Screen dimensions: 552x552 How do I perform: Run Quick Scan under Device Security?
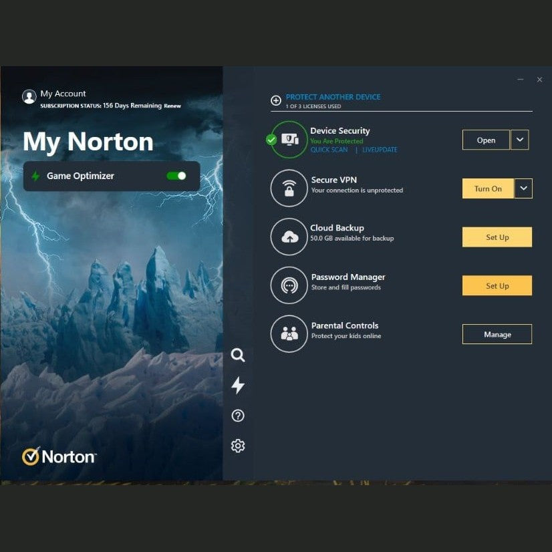tap(329, 150)
